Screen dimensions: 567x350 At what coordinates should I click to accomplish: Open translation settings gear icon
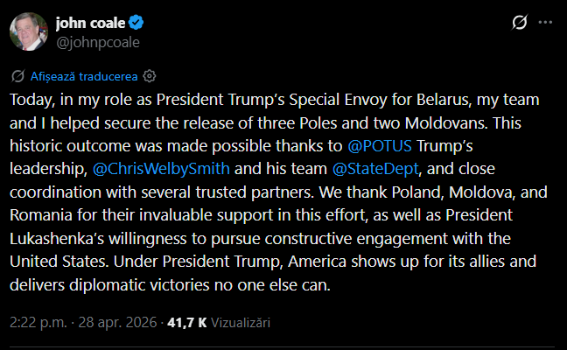coord(150,75)
